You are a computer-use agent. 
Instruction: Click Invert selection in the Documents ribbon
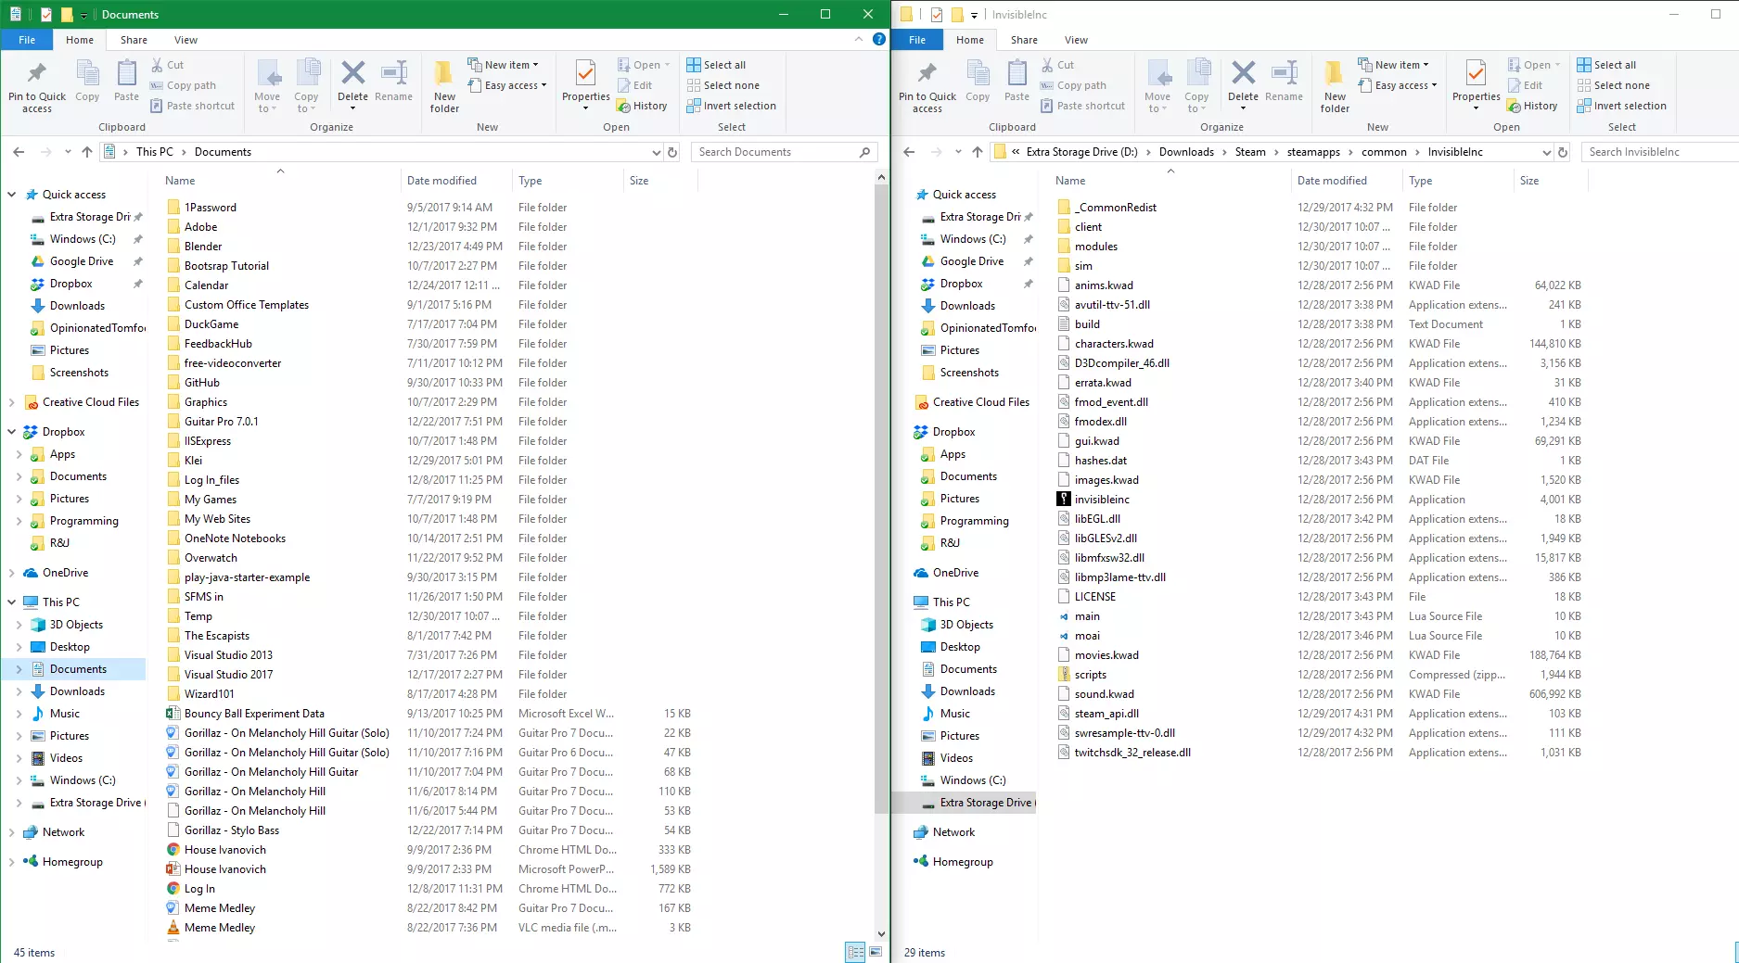point(731,106)
